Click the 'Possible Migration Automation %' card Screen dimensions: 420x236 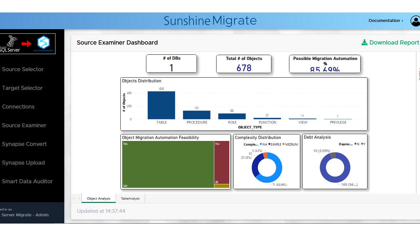pos(325,64)
